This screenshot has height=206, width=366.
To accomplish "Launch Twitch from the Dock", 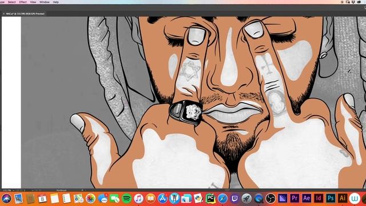I will [234, 199].
